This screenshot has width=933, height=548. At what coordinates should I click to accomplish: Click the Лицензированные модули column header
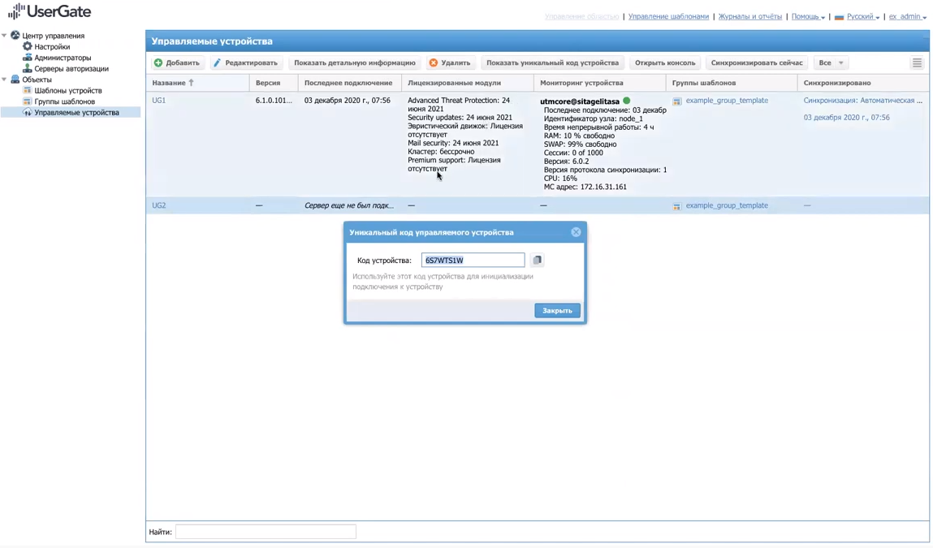(468, 83)
